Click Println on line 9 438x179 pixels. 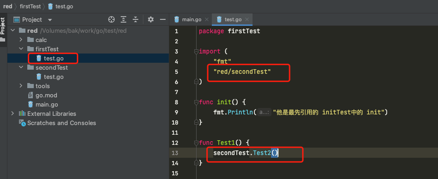[240, 113]
